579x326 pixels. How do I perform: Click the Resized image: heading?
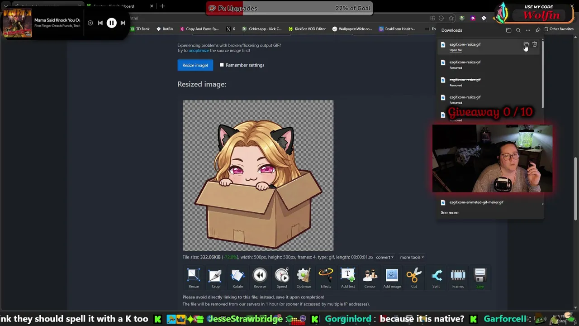[x=202, y=84]
